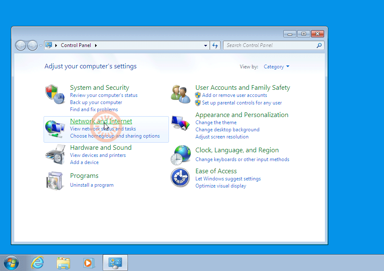Click Review your computer's status
Screen dimensions: 384x271
[104, 95]
